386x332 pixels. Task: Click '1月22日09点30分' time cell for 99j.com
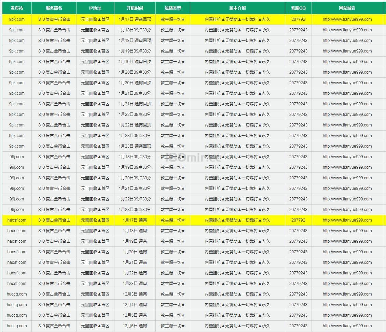[x=135, y=199]
